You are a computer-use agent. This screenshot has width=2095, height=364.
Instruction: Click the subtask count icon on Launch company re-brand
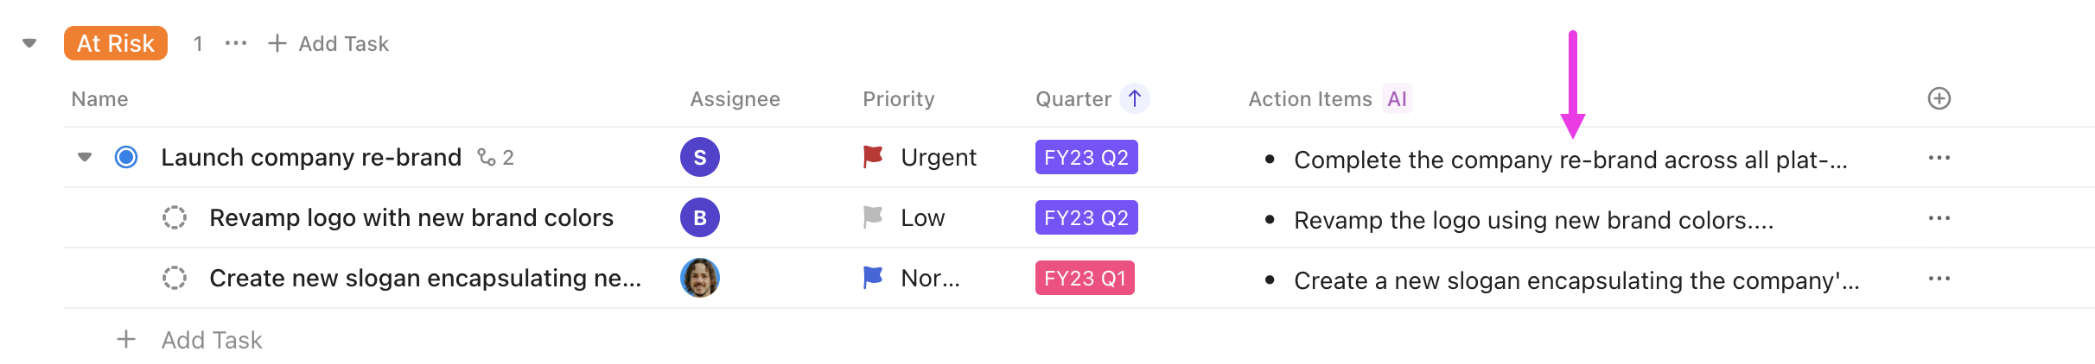(487, 157)
